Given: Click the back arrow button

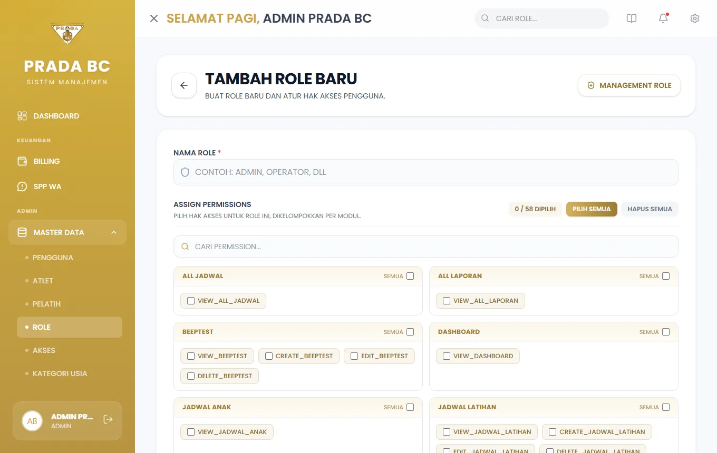Looking at the screenshot, I should tap(184, 85).
